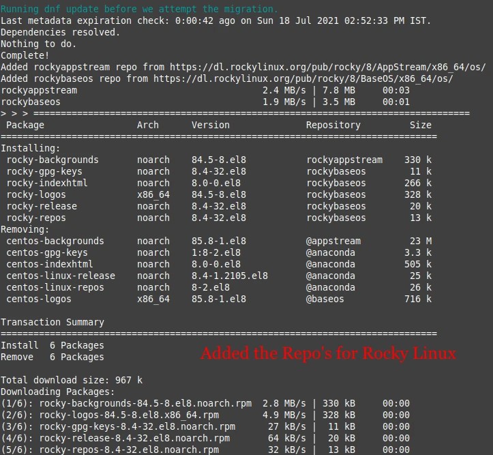Click the rockybaseos repo URL

coord(303,79)
